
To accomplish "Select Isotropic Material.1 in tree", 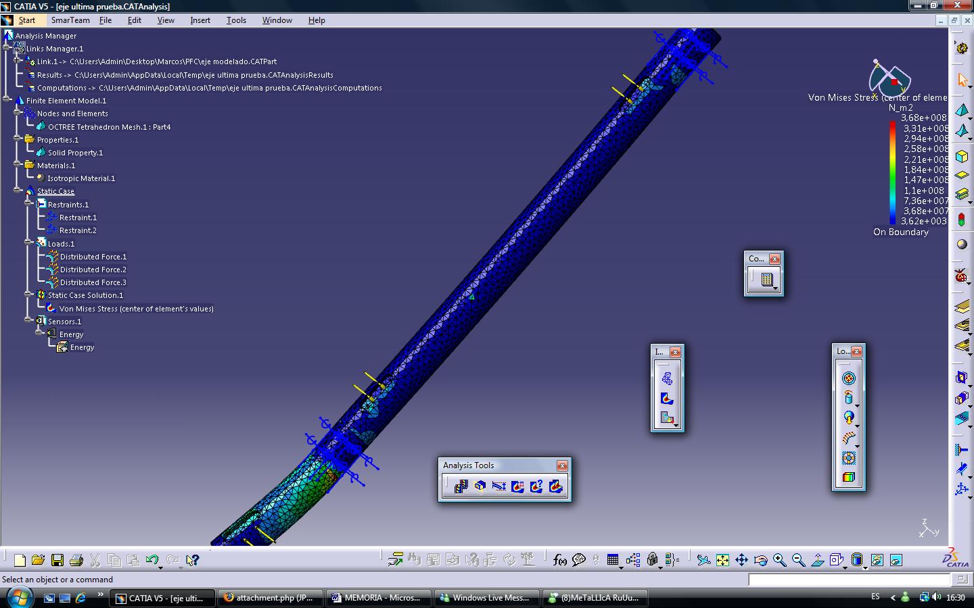I will [x=81, y=178].
